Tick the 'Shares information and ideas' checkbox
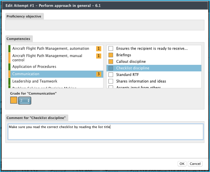Screen dimensions: 210x172 tap(111, 81)
